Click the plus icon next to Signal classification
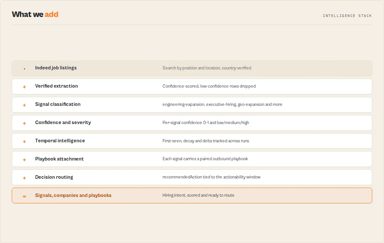This screenshot has width=384, height=243. 24,105
